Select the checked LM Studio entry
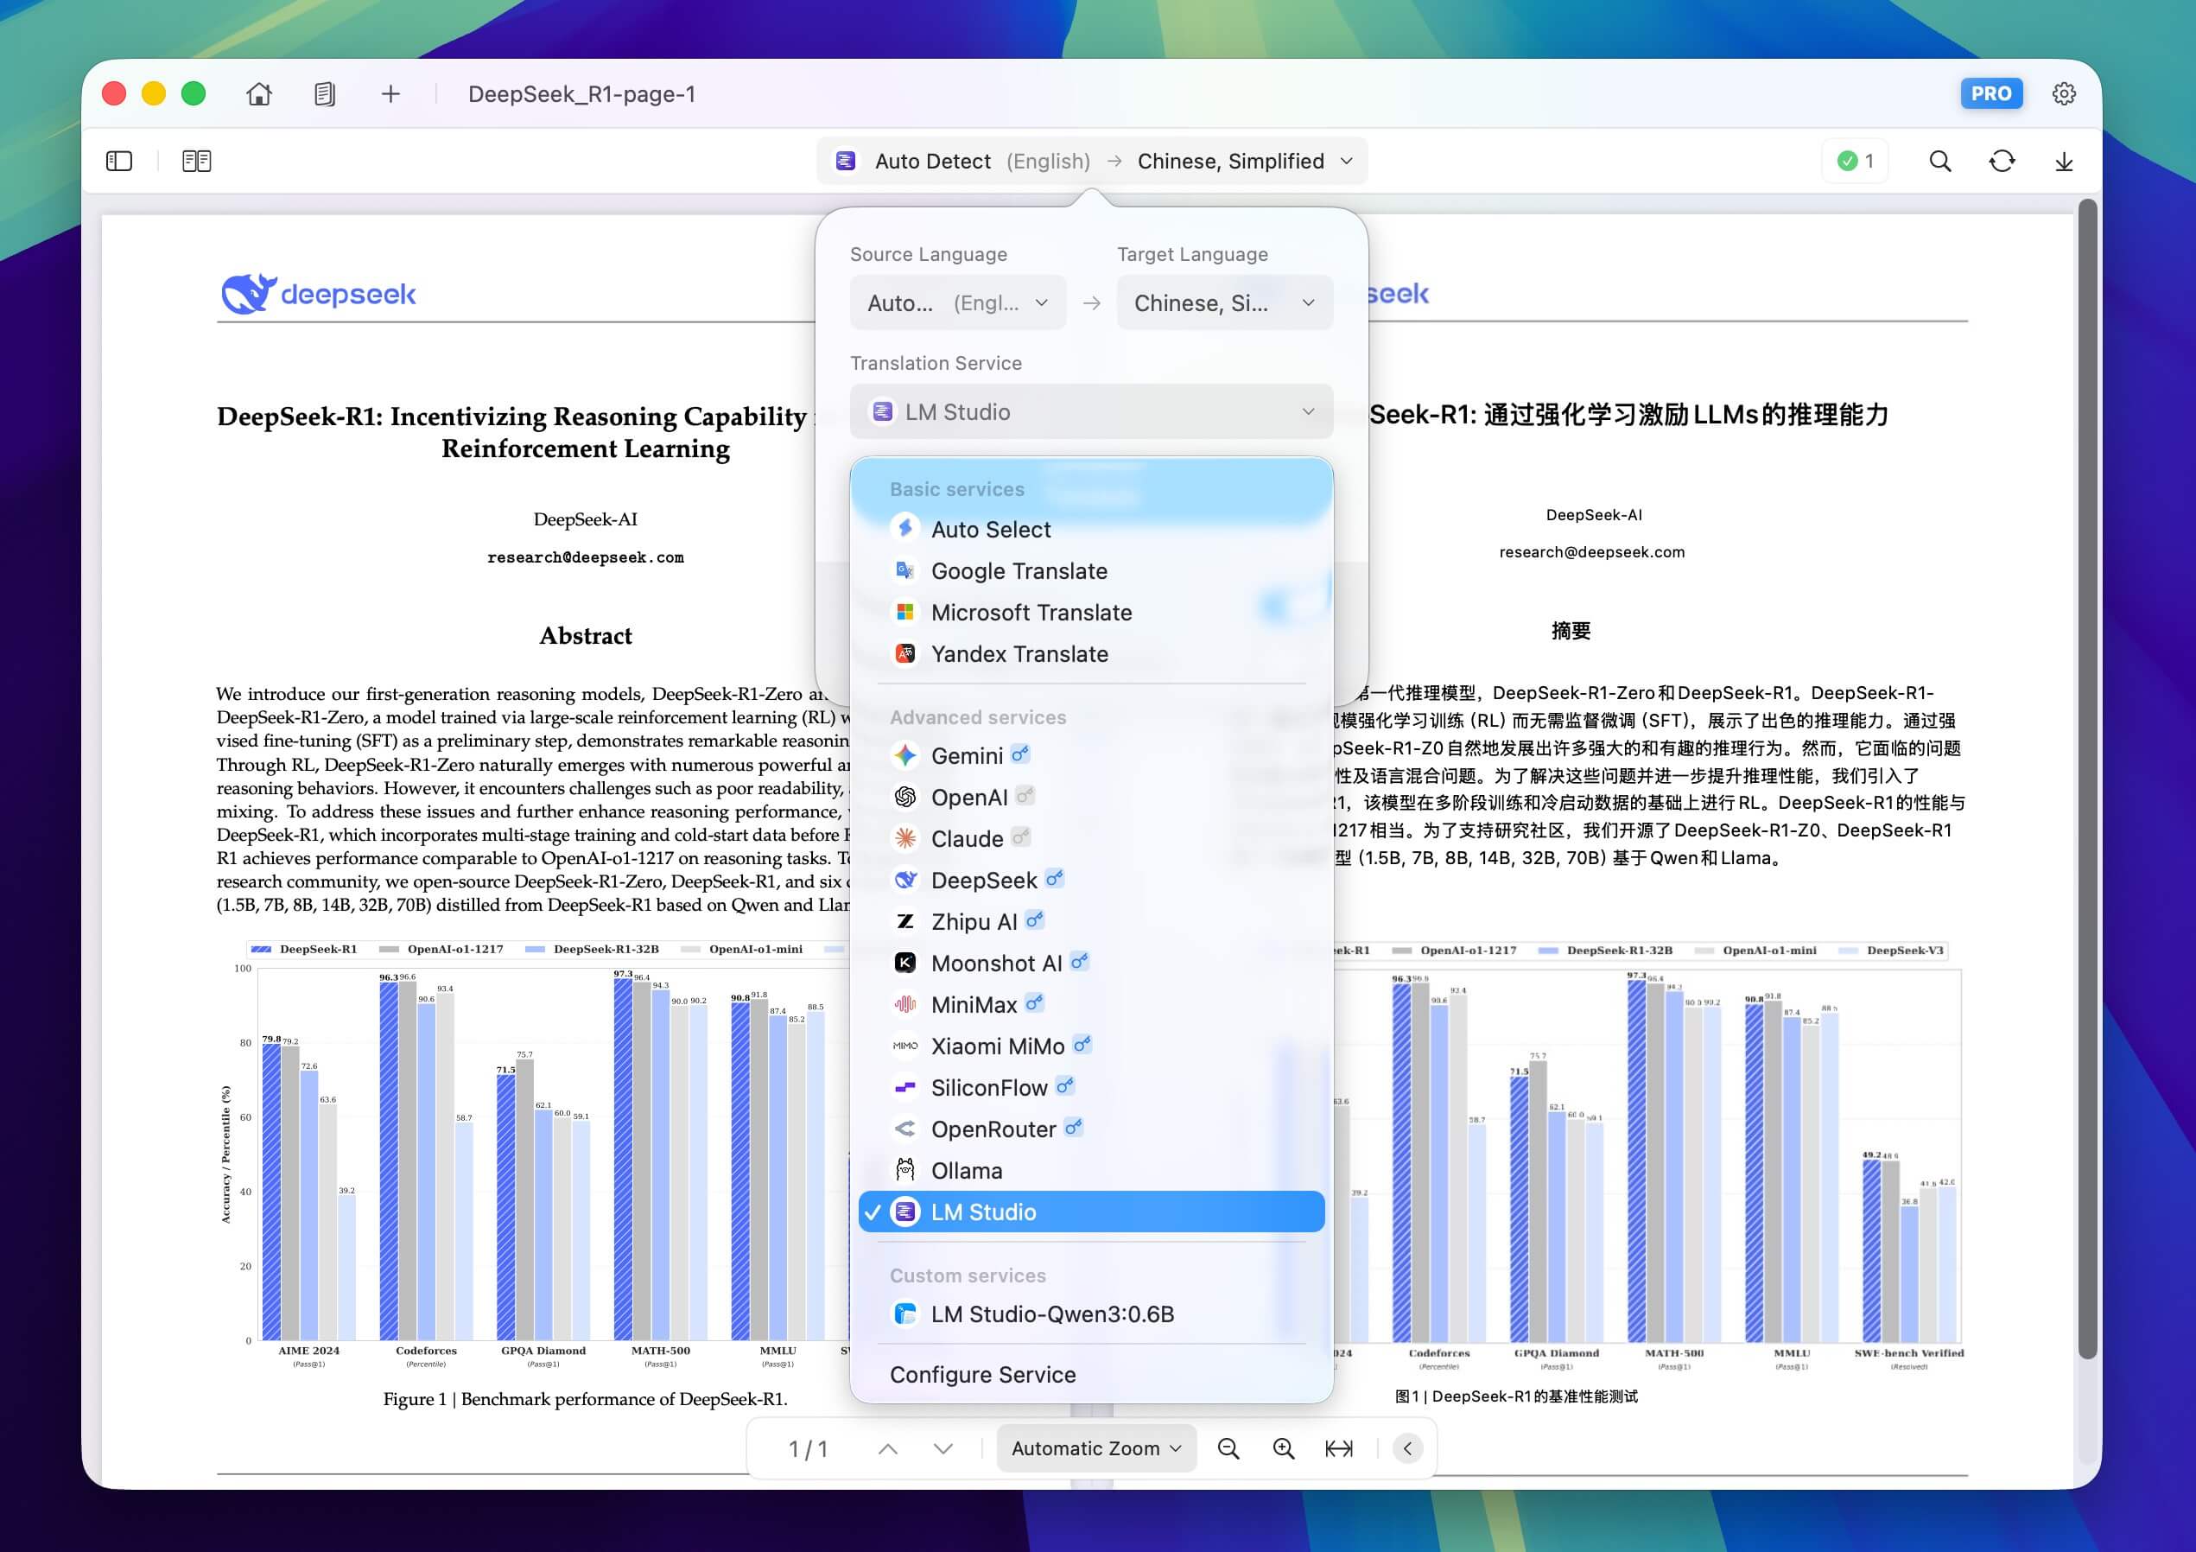The width and height of the screenshot is (2196, 1552). click(x=1091, y=1212)
